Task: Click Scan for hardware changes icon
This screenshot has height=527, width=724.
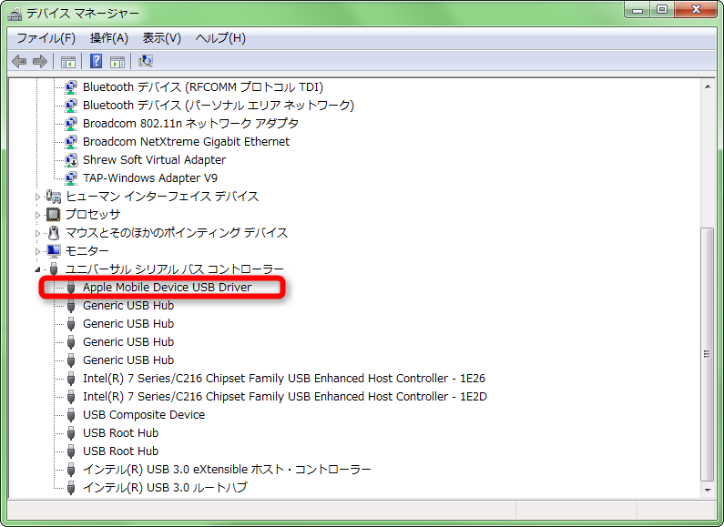Action: click(x=146, y=61)
